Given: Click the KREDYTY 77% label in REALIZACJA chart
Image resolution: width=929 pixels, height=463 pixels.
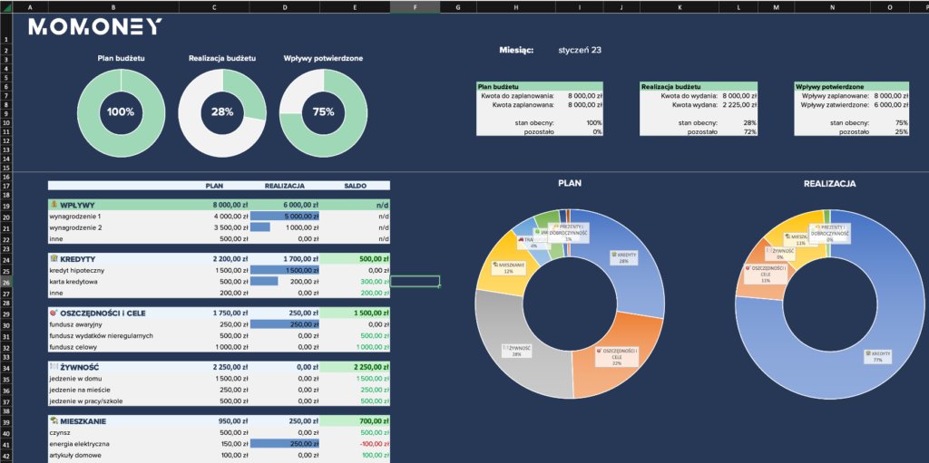Looking at the screenshot, I should [876, 355].
